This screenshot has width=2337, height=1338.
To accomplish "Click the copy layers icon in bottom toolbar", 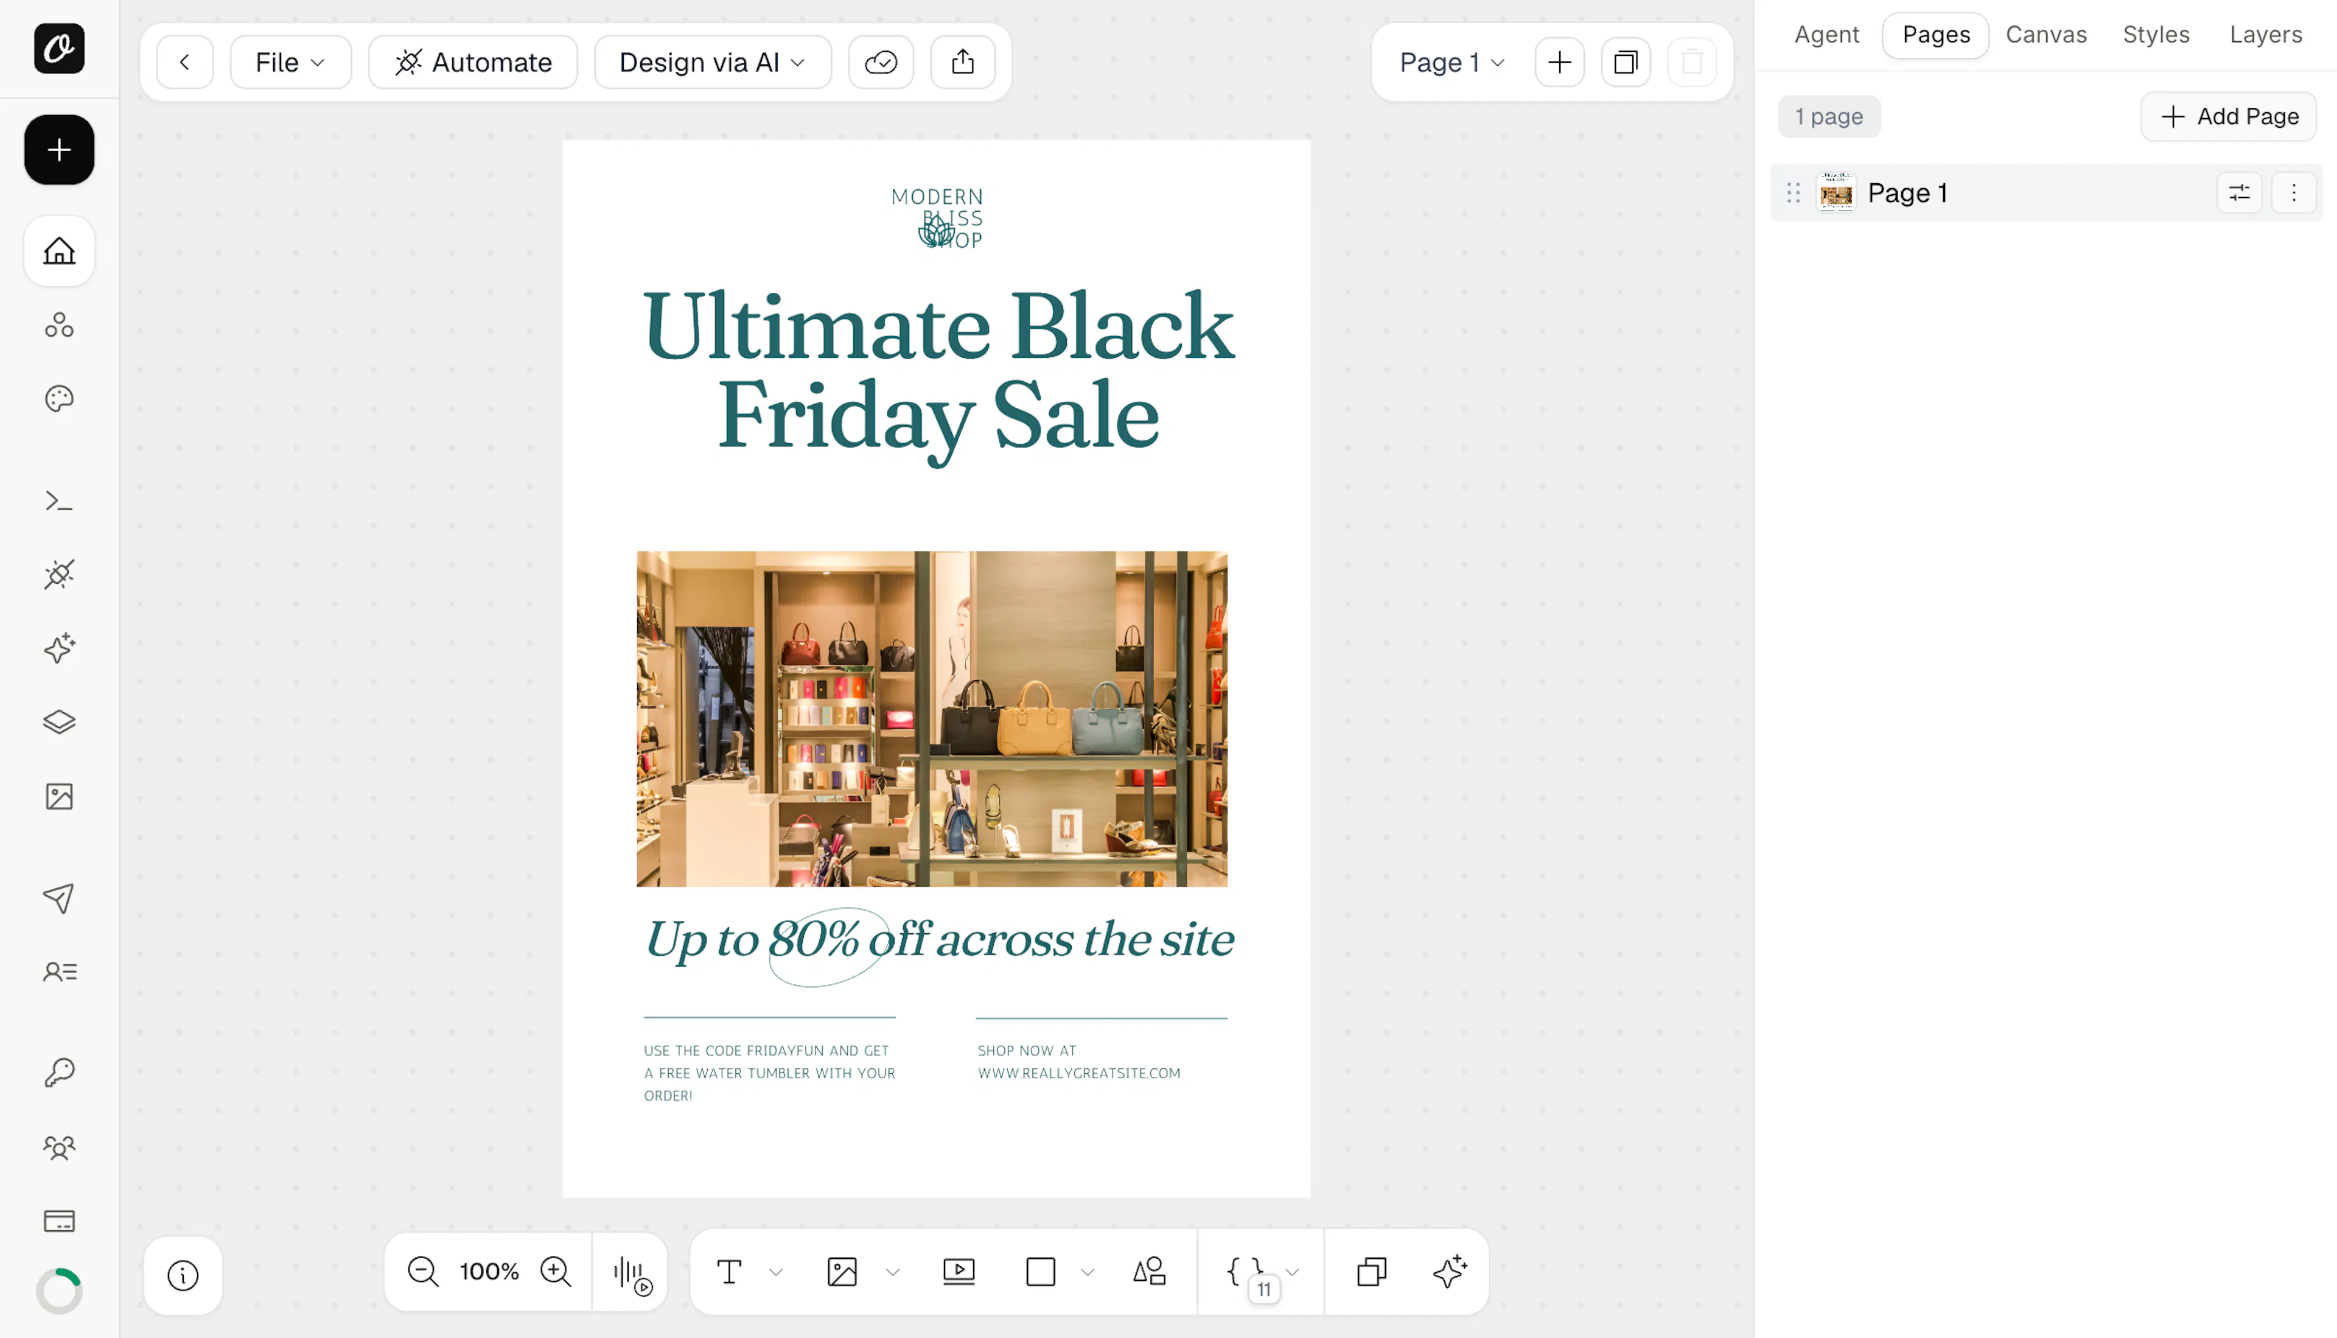I will click(x=1372, y=1272).
